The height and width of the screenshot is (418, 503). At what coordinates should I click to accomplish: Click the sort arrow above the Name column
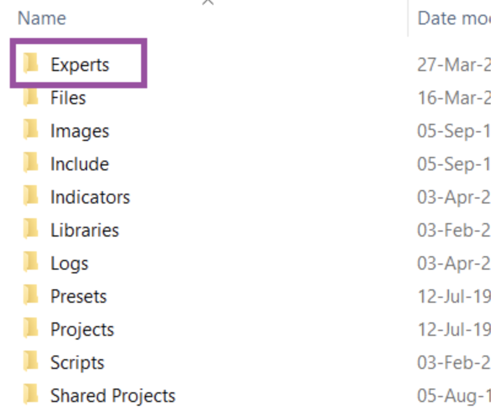pos(208,2)
